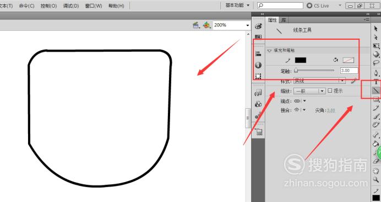This screenshot has width=381, height=202.
Task: Select the Text tool
Action: coord(376,82)
